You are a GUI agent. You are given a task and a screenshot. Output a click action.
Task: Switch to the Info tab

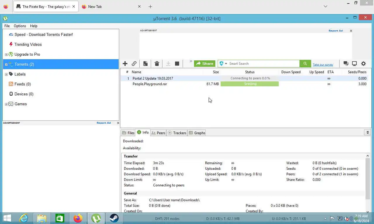[143, 132]
